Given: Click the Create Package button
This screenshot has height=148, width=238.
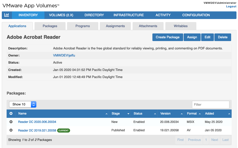Looking at the screenshot, I should (167, 37).
